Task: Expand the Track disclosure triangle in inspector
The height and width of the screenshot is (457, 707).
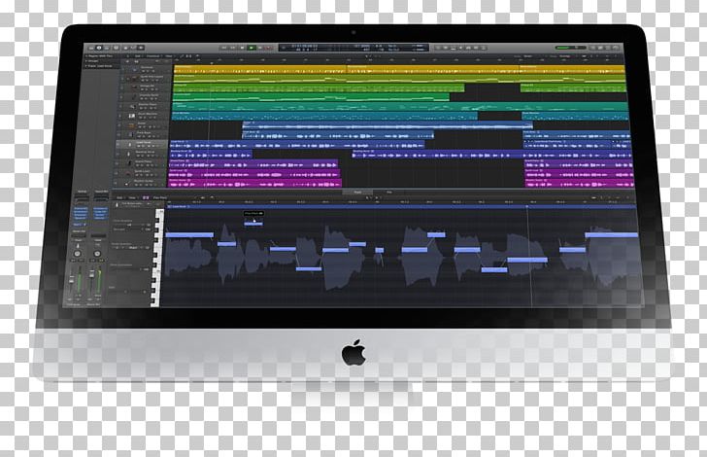Action: click(86, 66)
